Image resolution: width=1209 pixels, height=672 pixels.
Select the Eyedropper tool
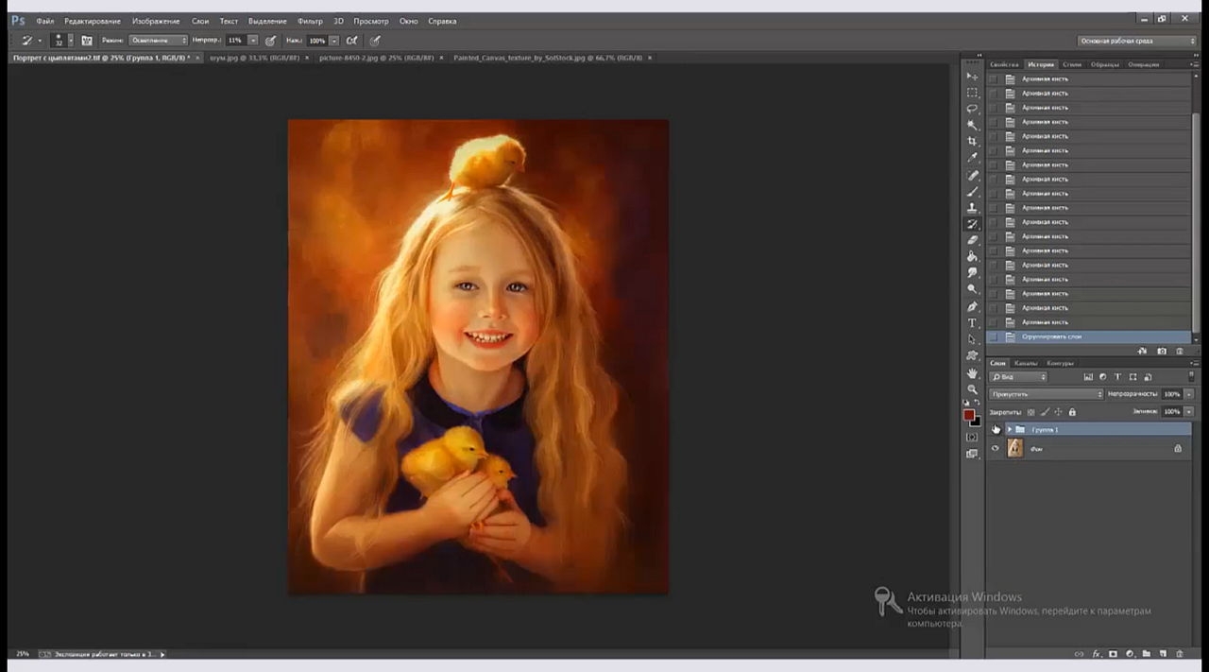pos(972,158)
